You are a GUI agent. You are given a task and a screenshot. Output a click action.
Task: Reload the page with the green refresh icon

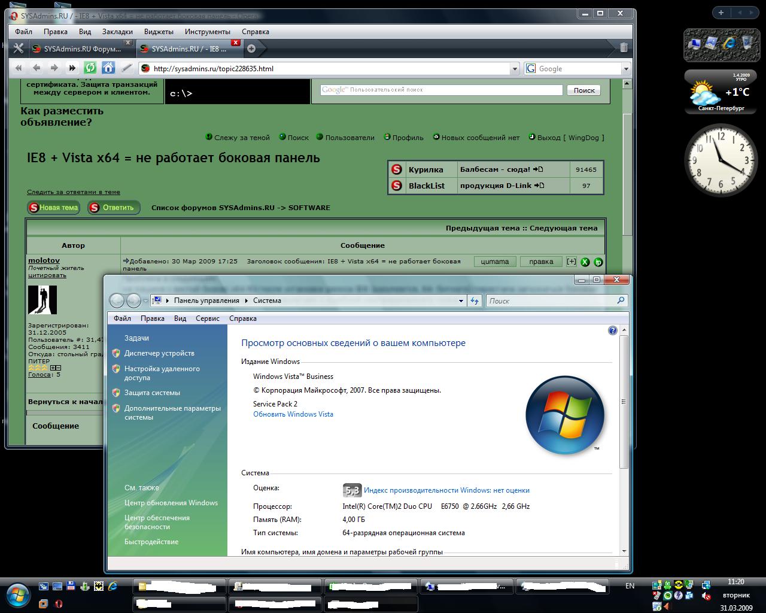coord(90,68)
